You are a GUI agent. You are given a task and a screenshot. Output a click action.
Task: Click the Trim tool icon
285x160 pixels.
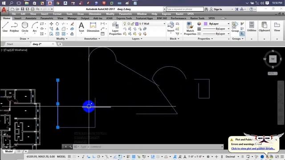tap(63, 24)
